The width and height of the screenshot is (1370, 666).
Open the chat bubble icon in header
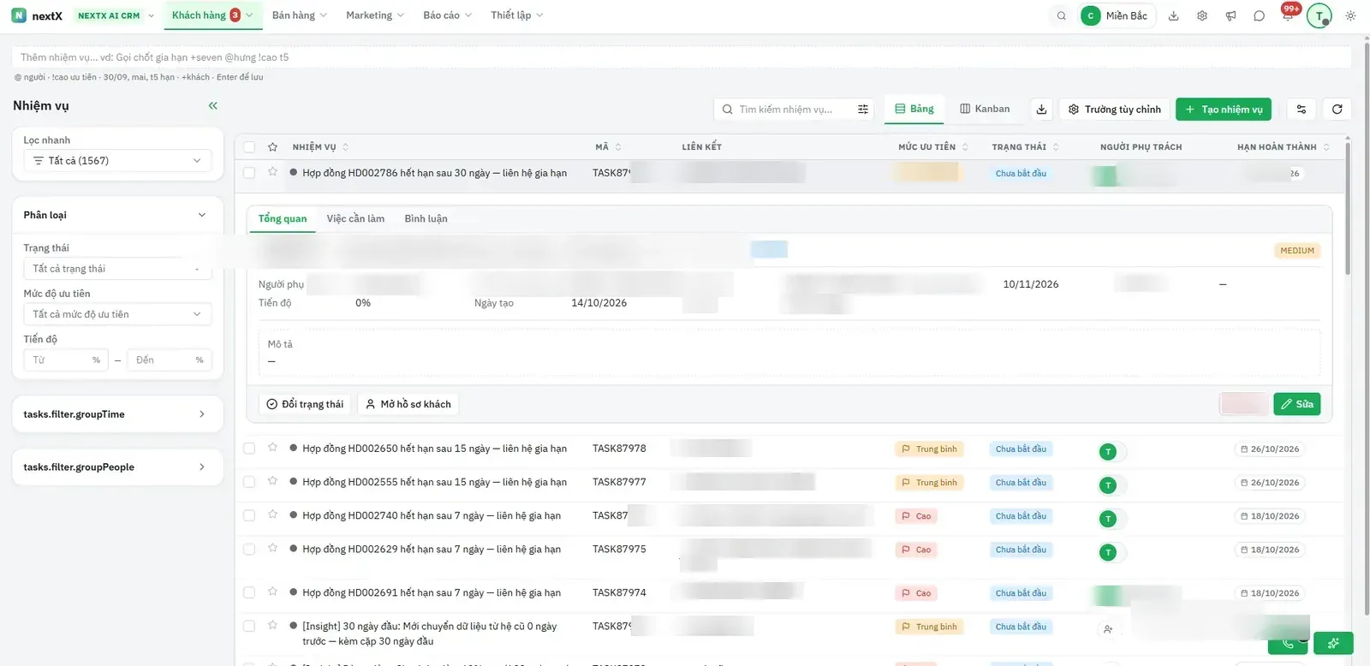point(1259,15)
